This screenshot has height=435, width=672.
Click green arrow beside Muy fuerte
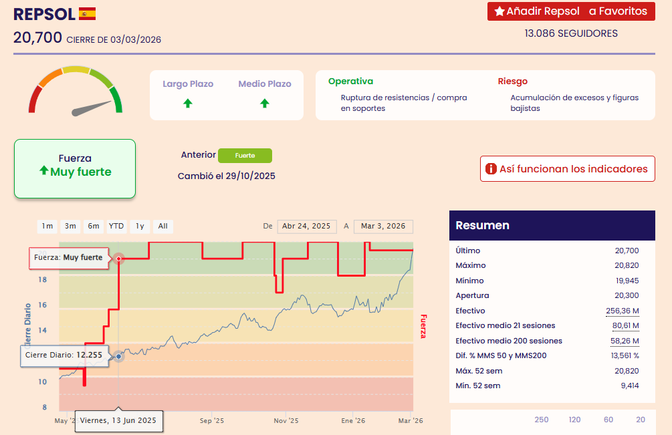(43, 170)
